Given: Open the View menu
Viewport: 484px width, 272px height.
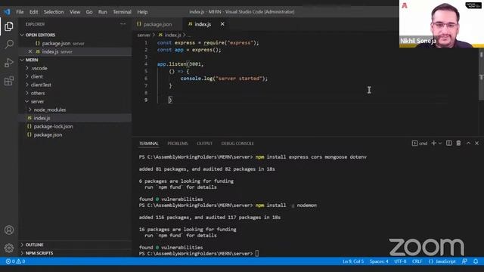Looking at the screenshot, I should [75, 12].
